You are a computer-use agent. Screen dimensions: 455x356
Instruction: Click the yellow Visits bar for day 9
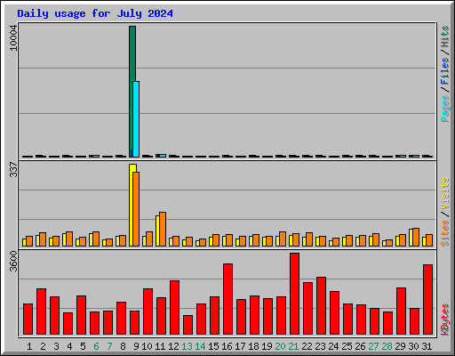point(132,205)
